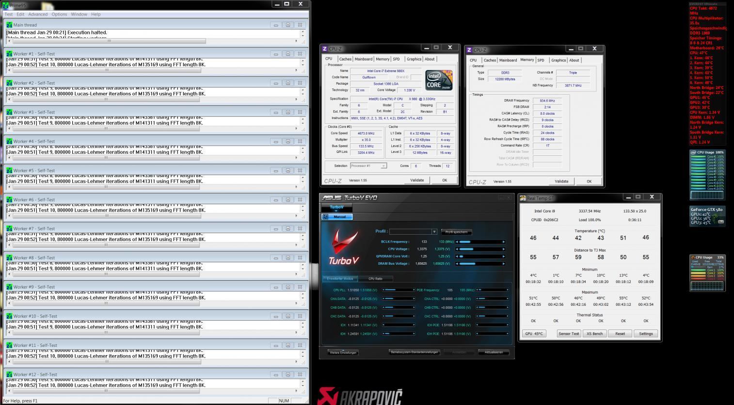
Task: Click the Profil speichern button
Action: point(456,232)
